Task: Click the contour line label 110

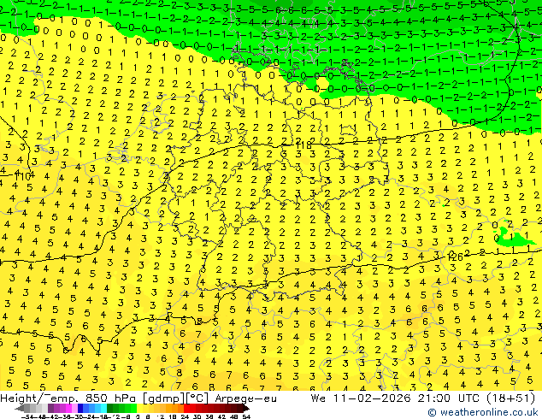Action: tap(23, 177)
